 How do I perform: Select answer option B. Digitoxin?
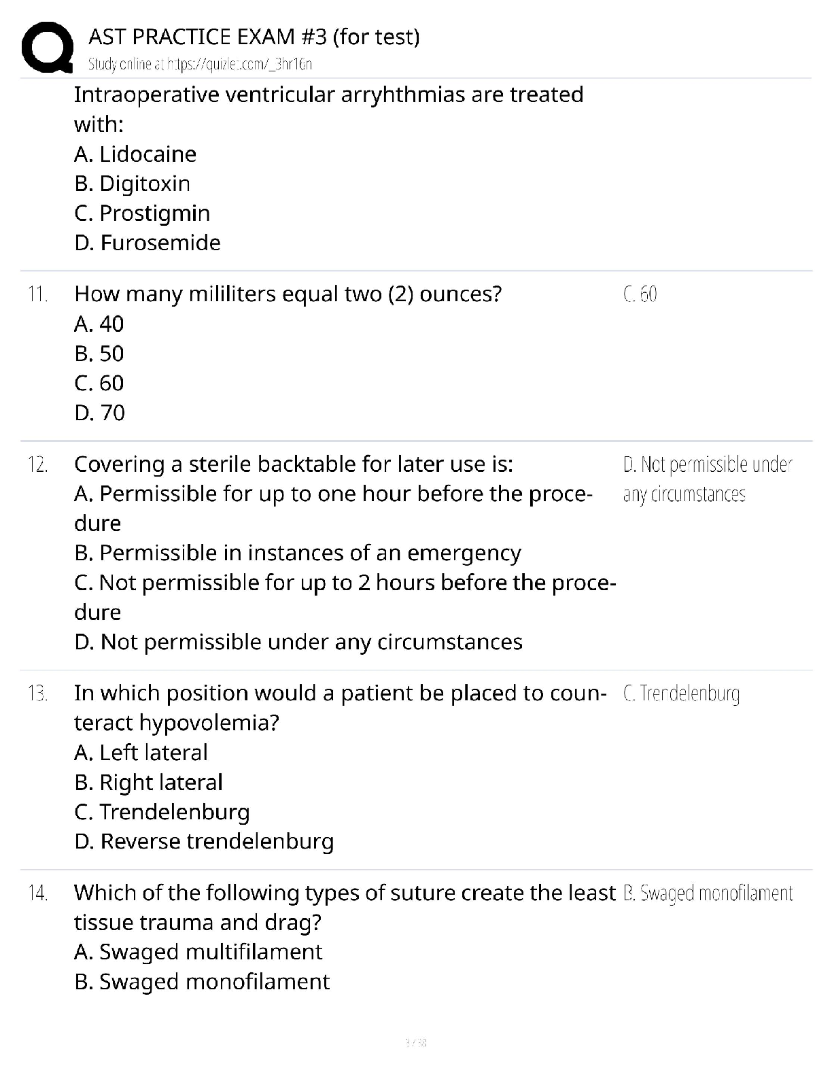point(133,184)
